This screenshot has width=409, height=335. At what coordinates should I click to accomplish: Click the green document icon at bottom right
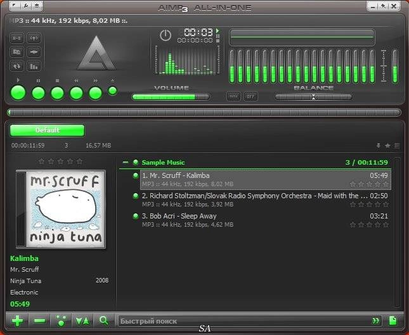pos(393,320)
